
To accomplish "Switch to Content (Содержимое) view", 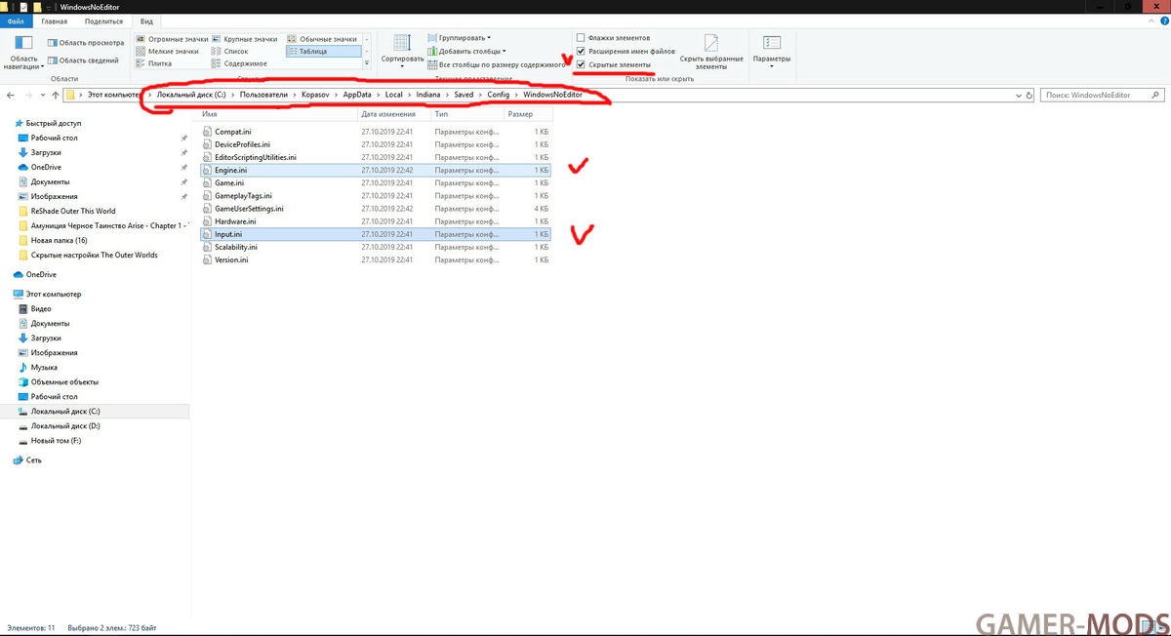I will tap(240, 62).
